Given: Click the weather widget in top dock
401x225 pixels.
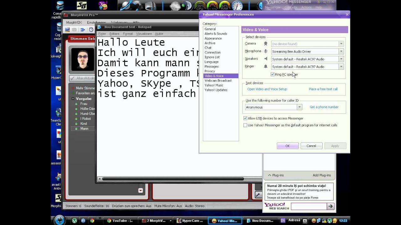Looking at the screenshot, I should click(175, 6).
